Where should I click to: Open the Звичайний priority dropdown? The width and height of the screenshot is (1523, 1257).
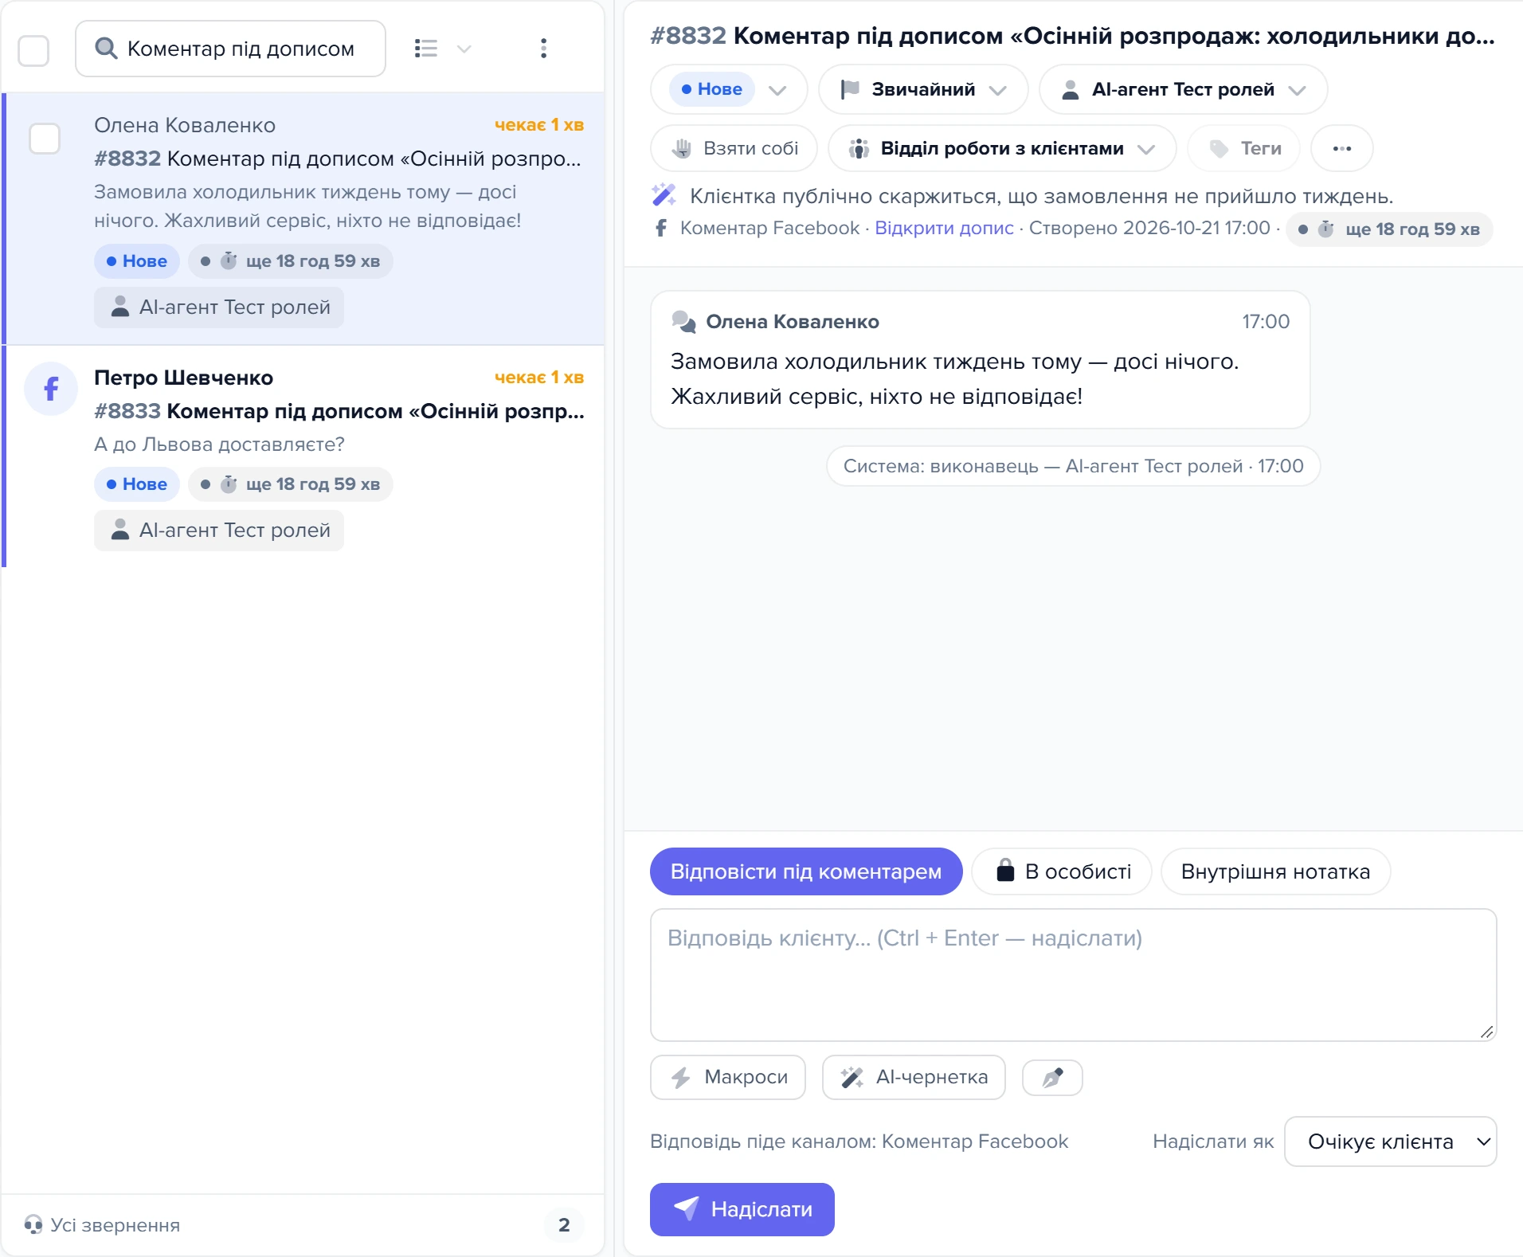(x=923, y=89)
